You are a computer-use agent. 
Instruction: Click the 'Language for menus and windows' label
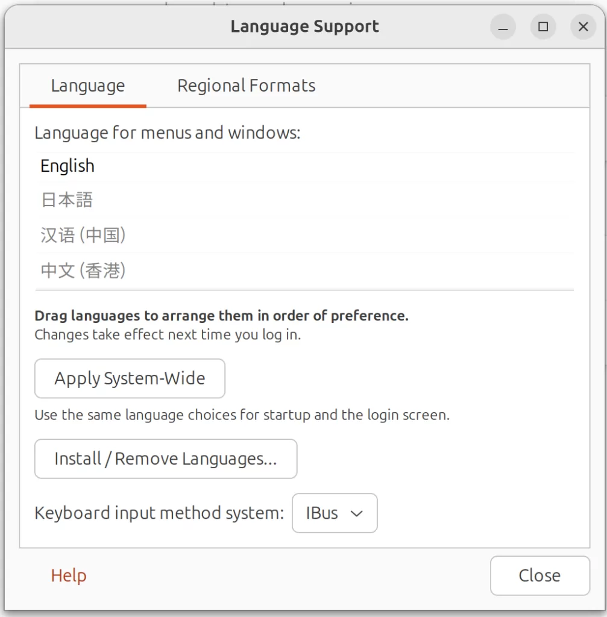point(167,133)
